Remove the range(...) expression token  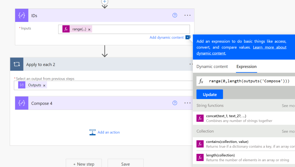pyautogui.click(x=89, y=29)
